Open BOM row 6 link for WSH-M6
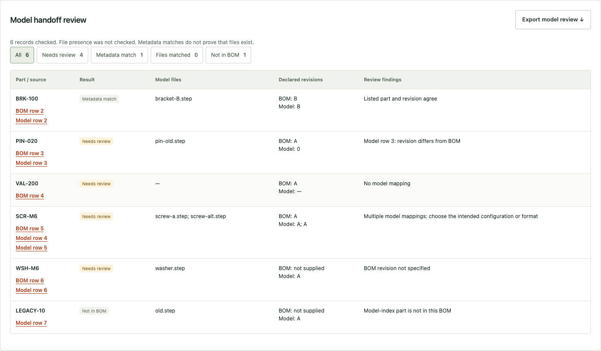Viewport: 601px width, 351px height. pos(30,281)
